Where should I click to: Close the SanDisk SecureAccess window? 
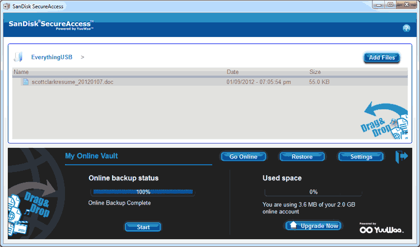pyautogui.click(x=407, y=4)
